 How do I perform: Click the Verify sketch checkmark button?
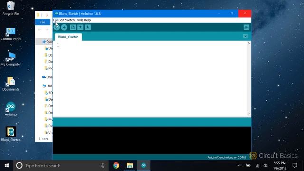point(57,28)
